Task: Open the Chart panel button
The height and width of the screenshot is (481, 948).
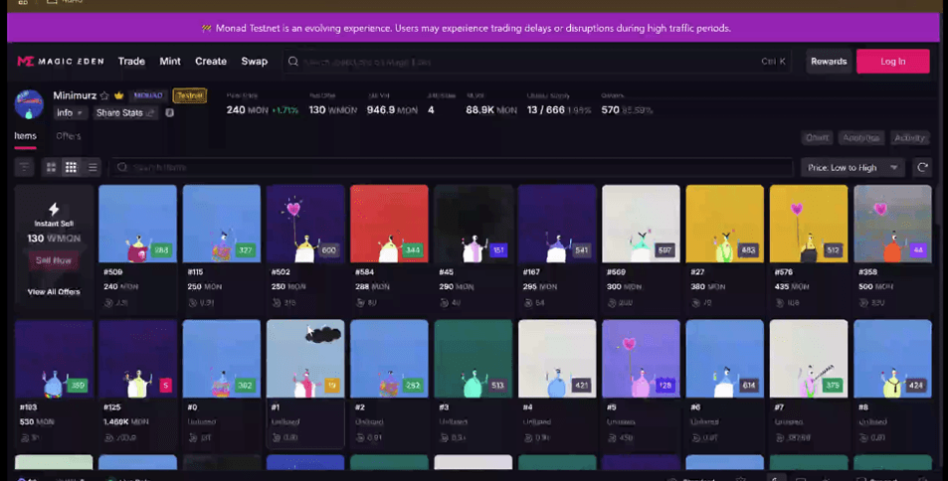Action: [x=818, y=138]
